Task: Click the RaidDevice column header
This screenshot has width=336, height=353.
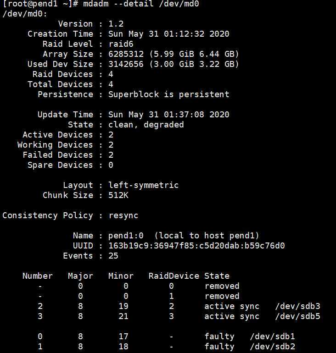Action: coord(174,276)
